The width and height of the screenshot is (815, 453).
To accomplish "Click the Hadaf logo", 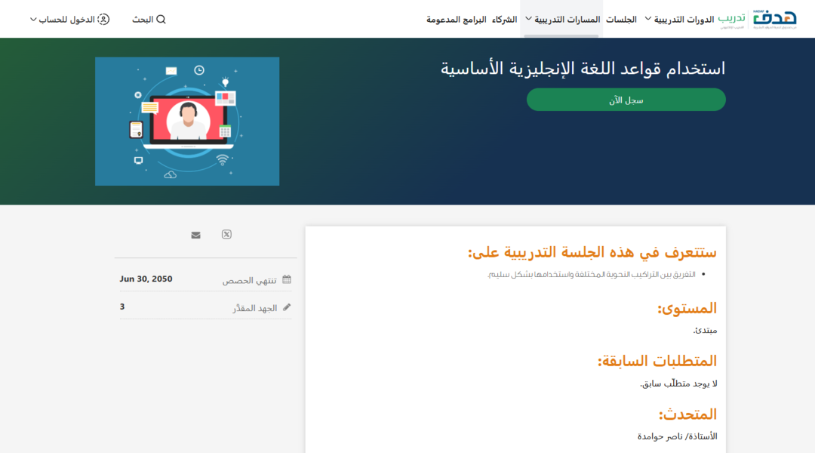I will pos(774,19).
